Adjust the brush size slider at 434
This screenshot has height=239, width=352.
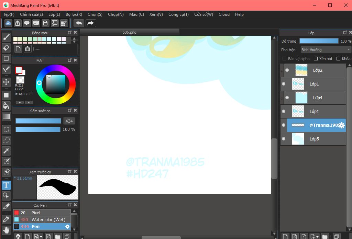coord(38,121)
